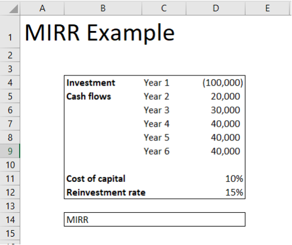The image size is (292, 245).
Task: Select column D header
Action: pos(216,8)
